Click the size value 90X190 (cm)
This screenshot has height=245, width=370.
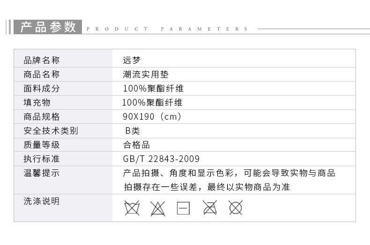point(152,116)
